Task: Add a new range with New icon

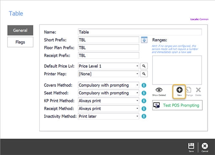Action: click(x=179, y=91)
